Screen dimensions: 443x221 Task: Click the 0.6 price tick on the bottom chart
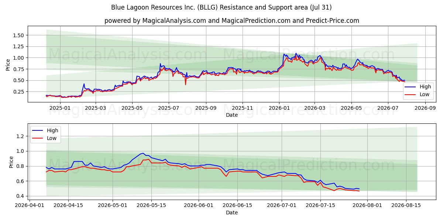pyautogui.click(x=21, y=181)
